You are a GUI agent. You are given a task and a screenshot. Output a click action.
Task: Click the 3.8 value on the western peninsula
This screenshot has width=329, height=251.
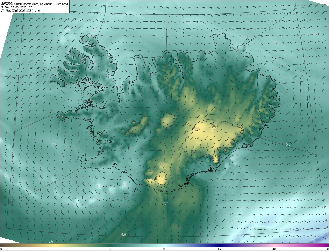click(x=61, y=117)
